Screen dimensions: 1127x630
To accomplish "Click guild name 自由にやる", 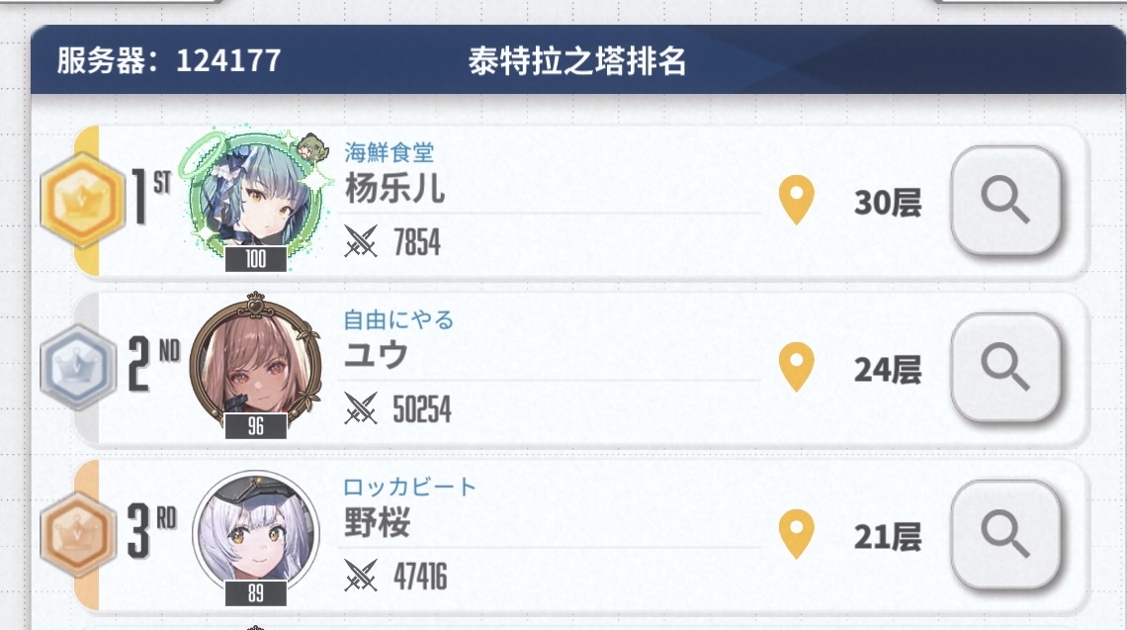I will pyautogui.click(x=398, y=319).
